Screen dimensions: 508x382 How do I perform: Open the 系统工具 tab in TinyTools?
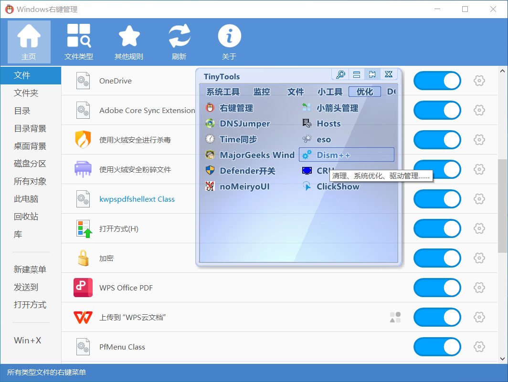pyautogui.click(x=223, y=92)
